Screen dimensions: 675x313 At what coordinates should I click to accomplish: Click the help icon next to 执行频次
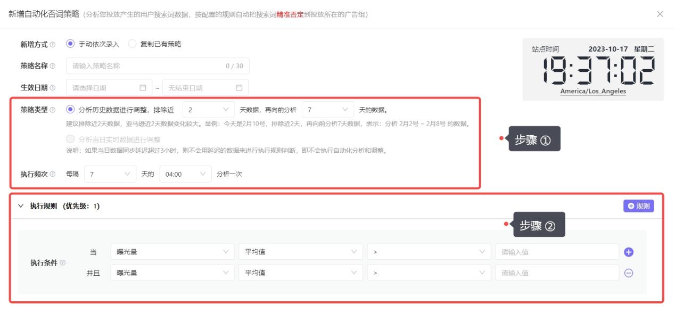pos(52,175)
